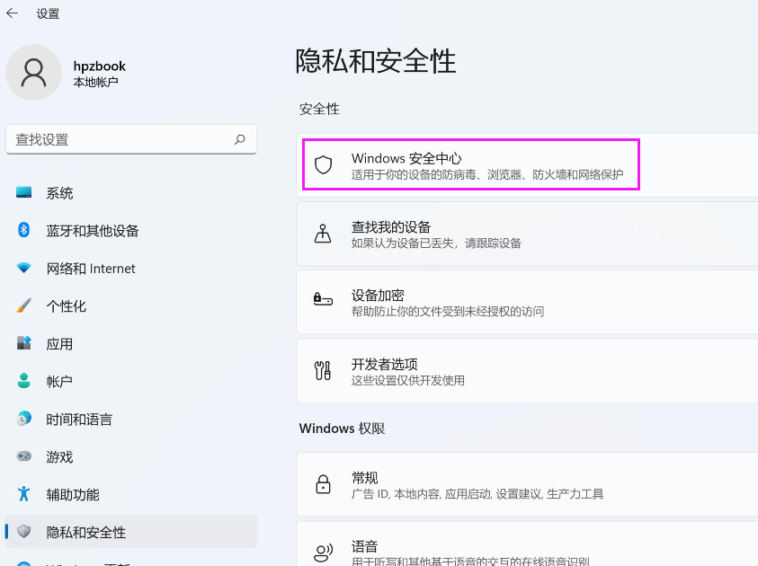This screenshot has width=758, height=566.
Task: Open Windows 安全中心
Action: (x=527, y=165)
